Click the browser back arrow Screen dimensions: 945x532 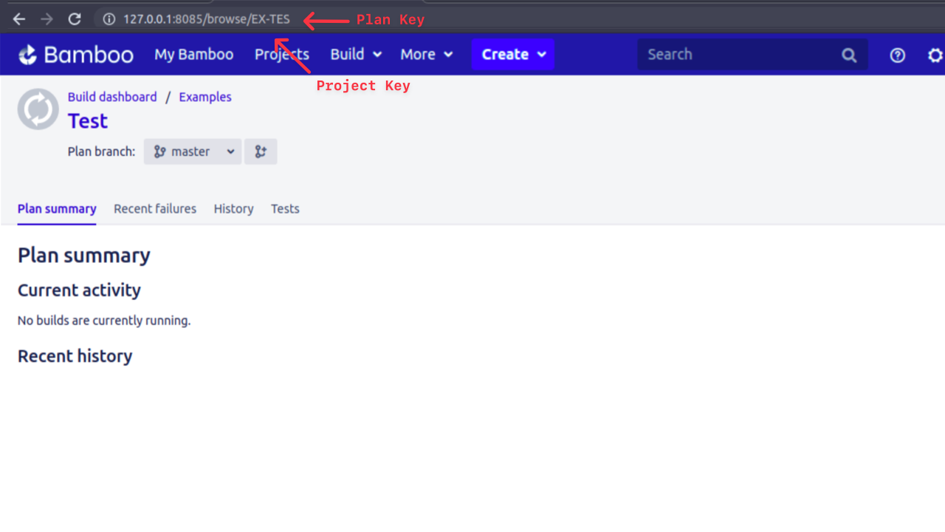pyautogui.click(x=19, y=19)
